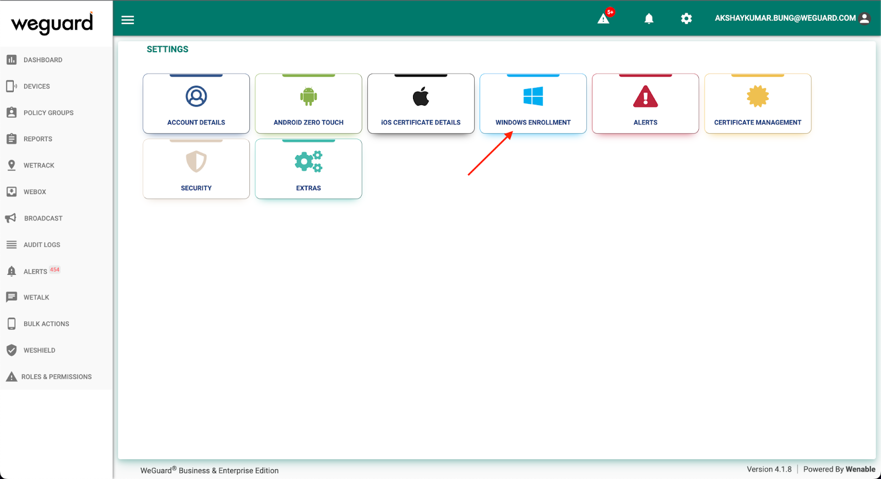Click the account email in header
881x479 pixels.
coord(785,18)
